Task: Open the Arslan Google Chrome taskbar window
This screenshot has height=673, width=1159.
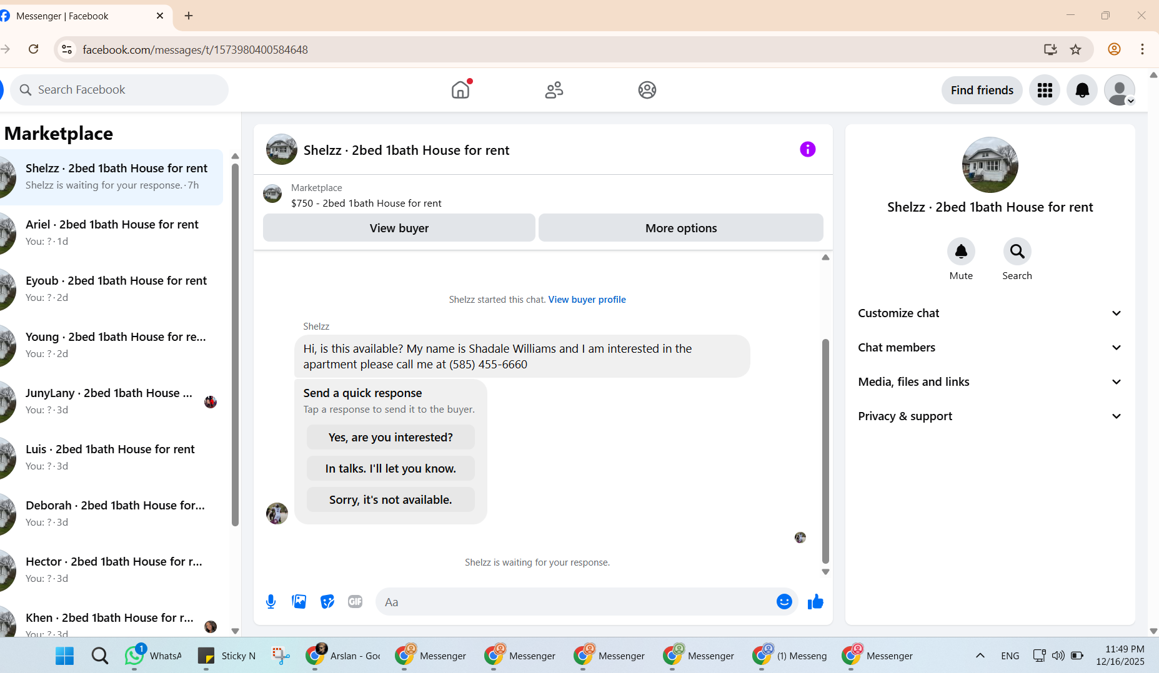Action: point(343,656)
